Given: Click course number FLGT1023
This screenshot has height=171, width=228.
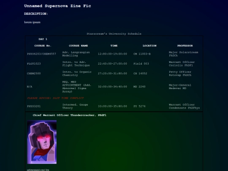Looking at the screenshot, I should click(x=34, y=64).
